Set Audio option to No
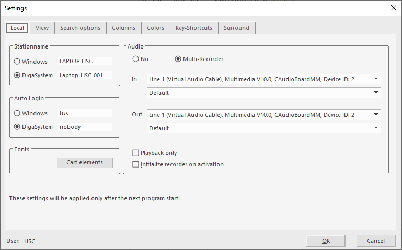 click(136, 59)
